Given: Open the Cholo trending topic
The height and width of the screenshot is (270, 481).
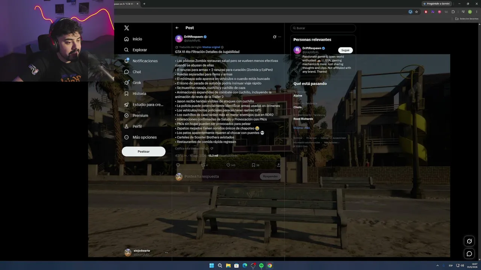Looking at the screenshot, I should [x=298, y=107].
